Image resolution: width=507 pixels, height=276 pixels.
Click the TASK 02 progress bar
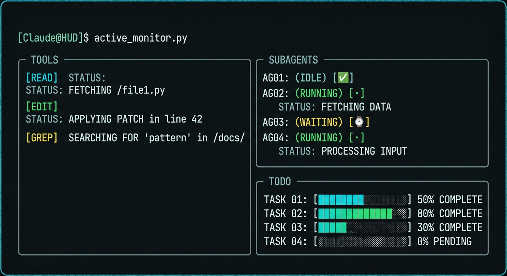click(362, 213)
